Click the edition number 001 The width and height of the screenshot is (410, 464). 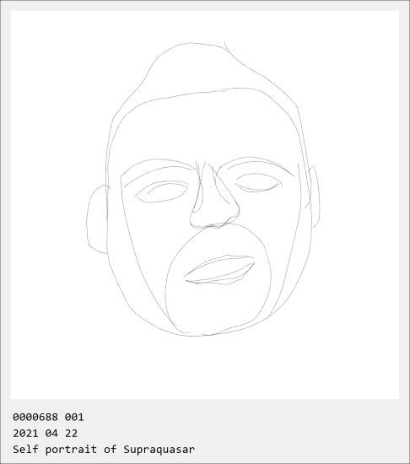(x=74, y=418)
